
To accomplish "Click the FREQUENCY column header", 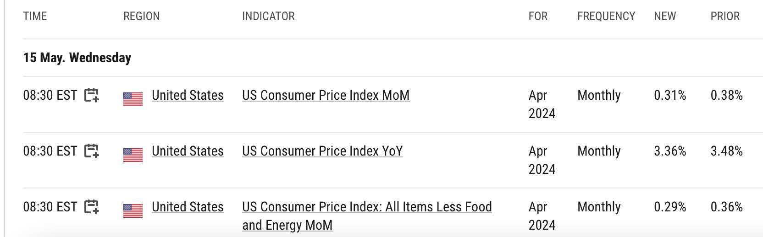I will [x=606, y=16].
